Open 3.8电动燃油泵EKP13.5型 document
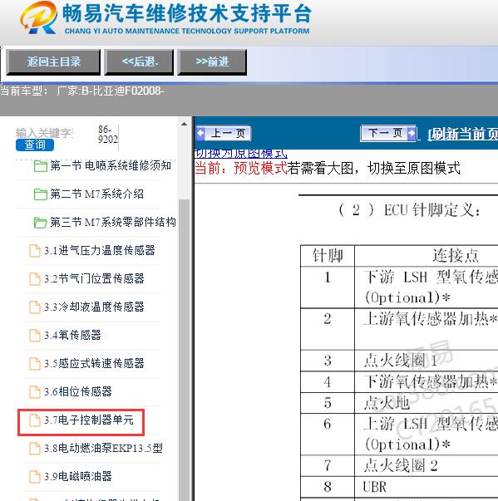 click(103, 448)
